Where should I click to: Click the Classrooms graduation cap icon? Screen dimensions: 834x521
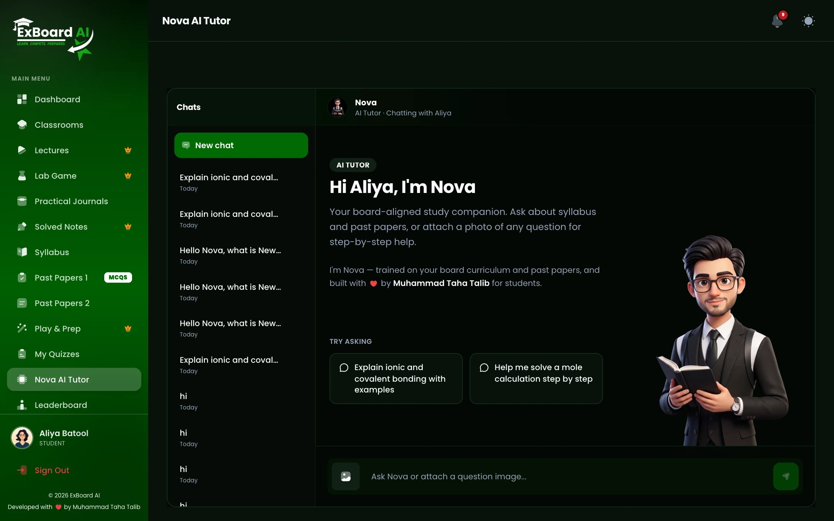pos(22,125)
